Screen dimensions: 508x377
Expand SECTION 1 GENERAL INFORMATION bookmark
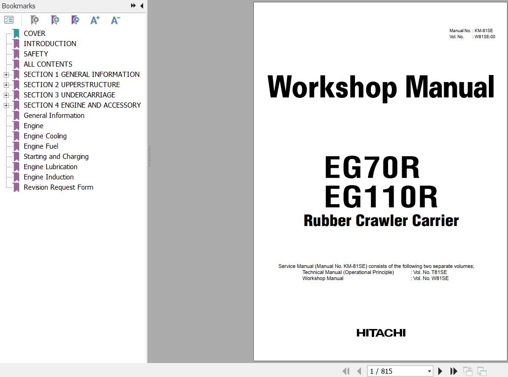[x=6, y=75]
